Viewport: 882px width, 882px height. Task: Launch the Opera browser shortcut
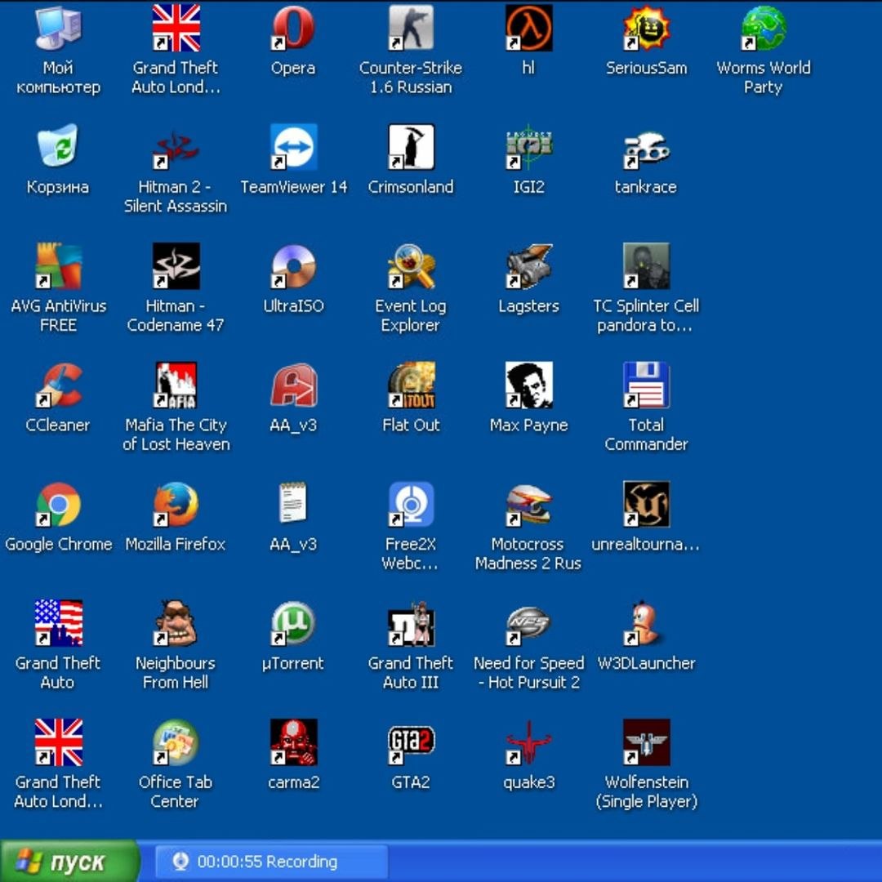293,28
